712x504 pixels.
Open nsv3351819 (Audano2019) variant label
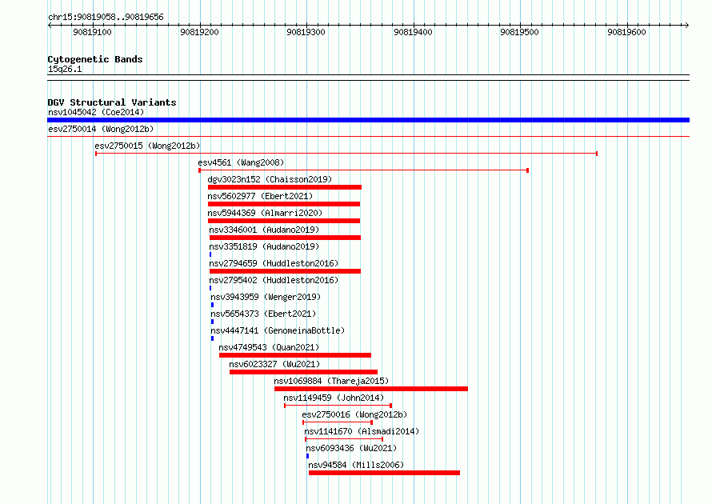pyautogui.click(x=264, y=246)
